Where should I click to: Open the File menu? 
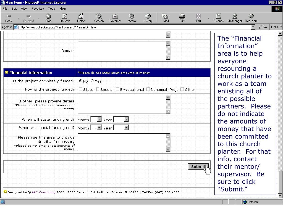click(5, 9)
